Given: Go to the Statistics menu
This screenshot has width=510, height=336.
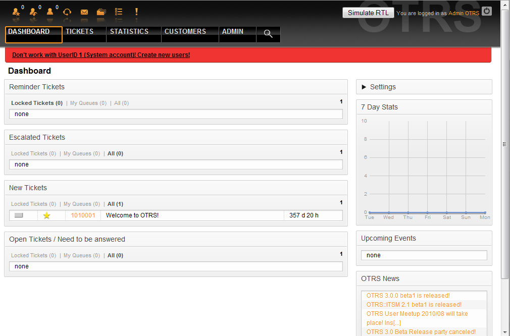Looking at the screenshot, I should (129, 32).
